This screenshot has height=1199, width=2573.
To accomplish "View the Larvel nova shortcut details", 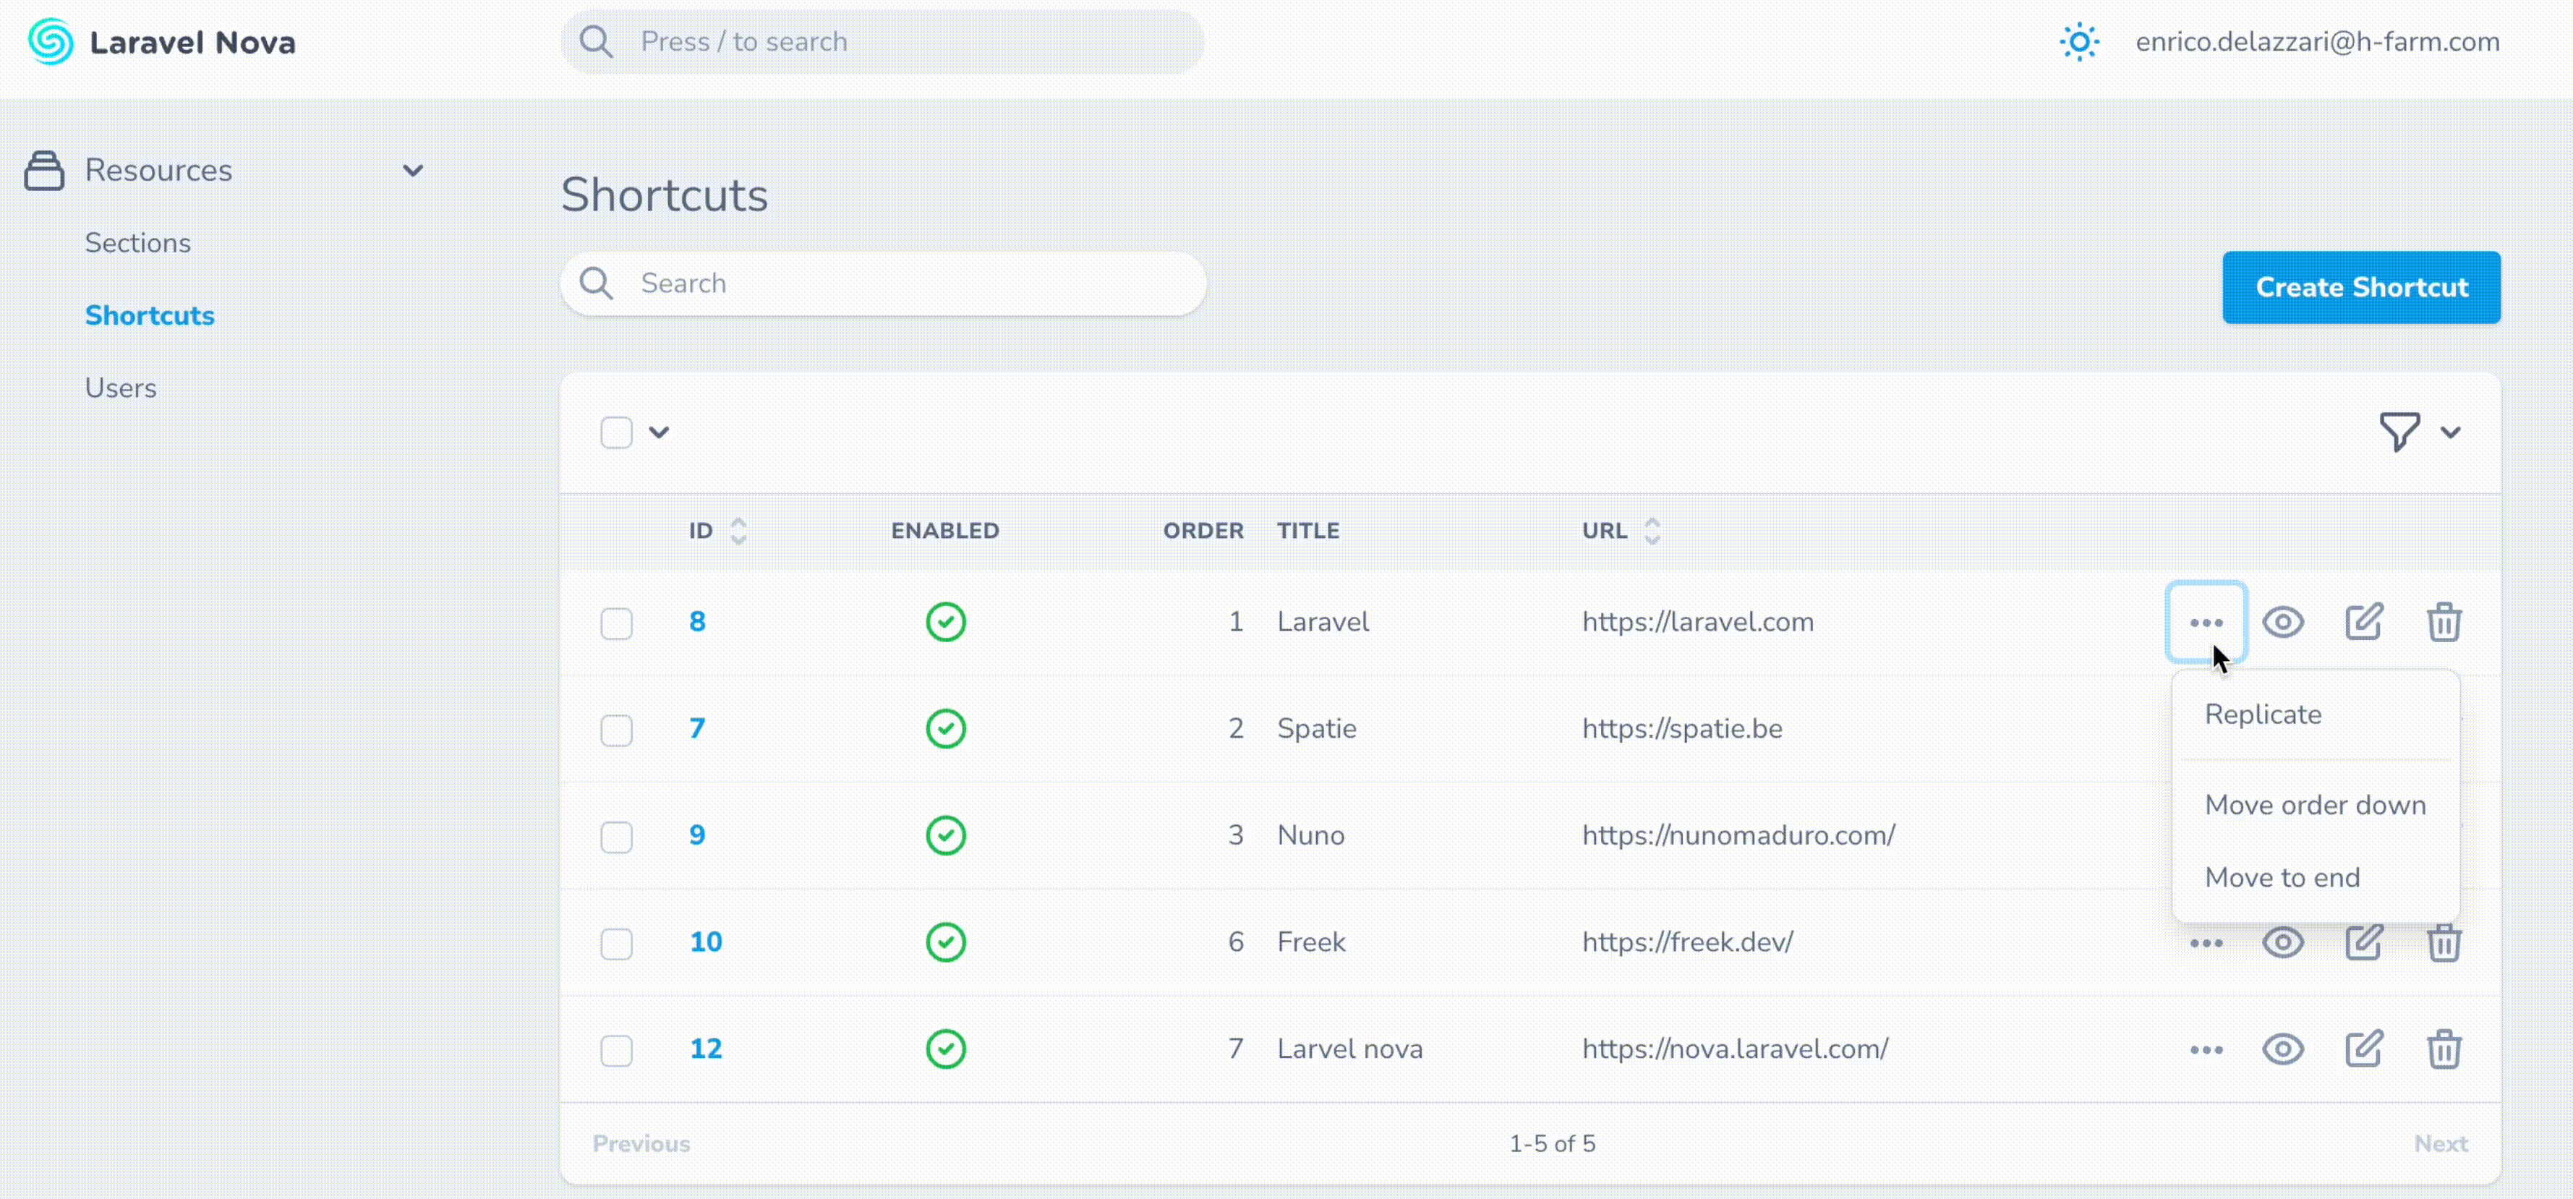I will tap(2283, 1049).
